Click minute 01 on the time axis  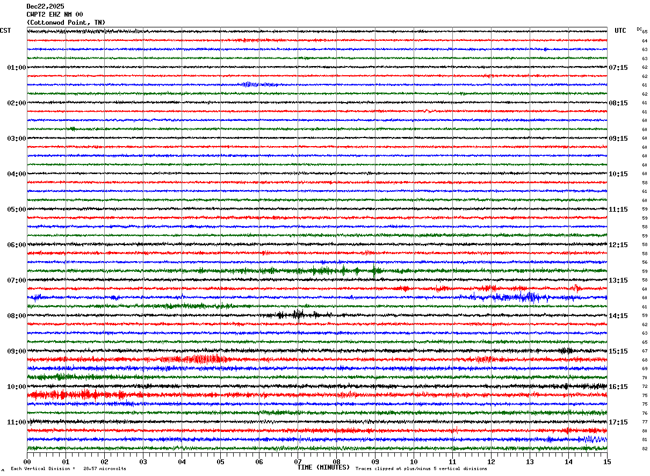coord(66,461)
